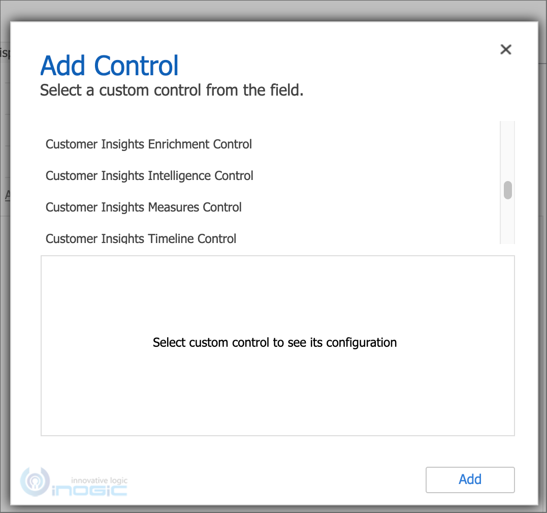Select Customer Insights Timeline Control entry
547x513 pixels.
coord(141,238)
